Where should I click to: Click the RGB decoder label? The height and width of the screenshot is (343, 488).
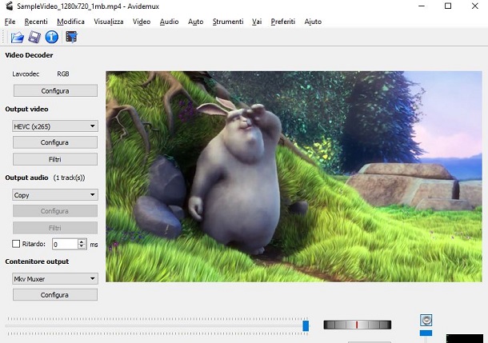tap(63, 74)
